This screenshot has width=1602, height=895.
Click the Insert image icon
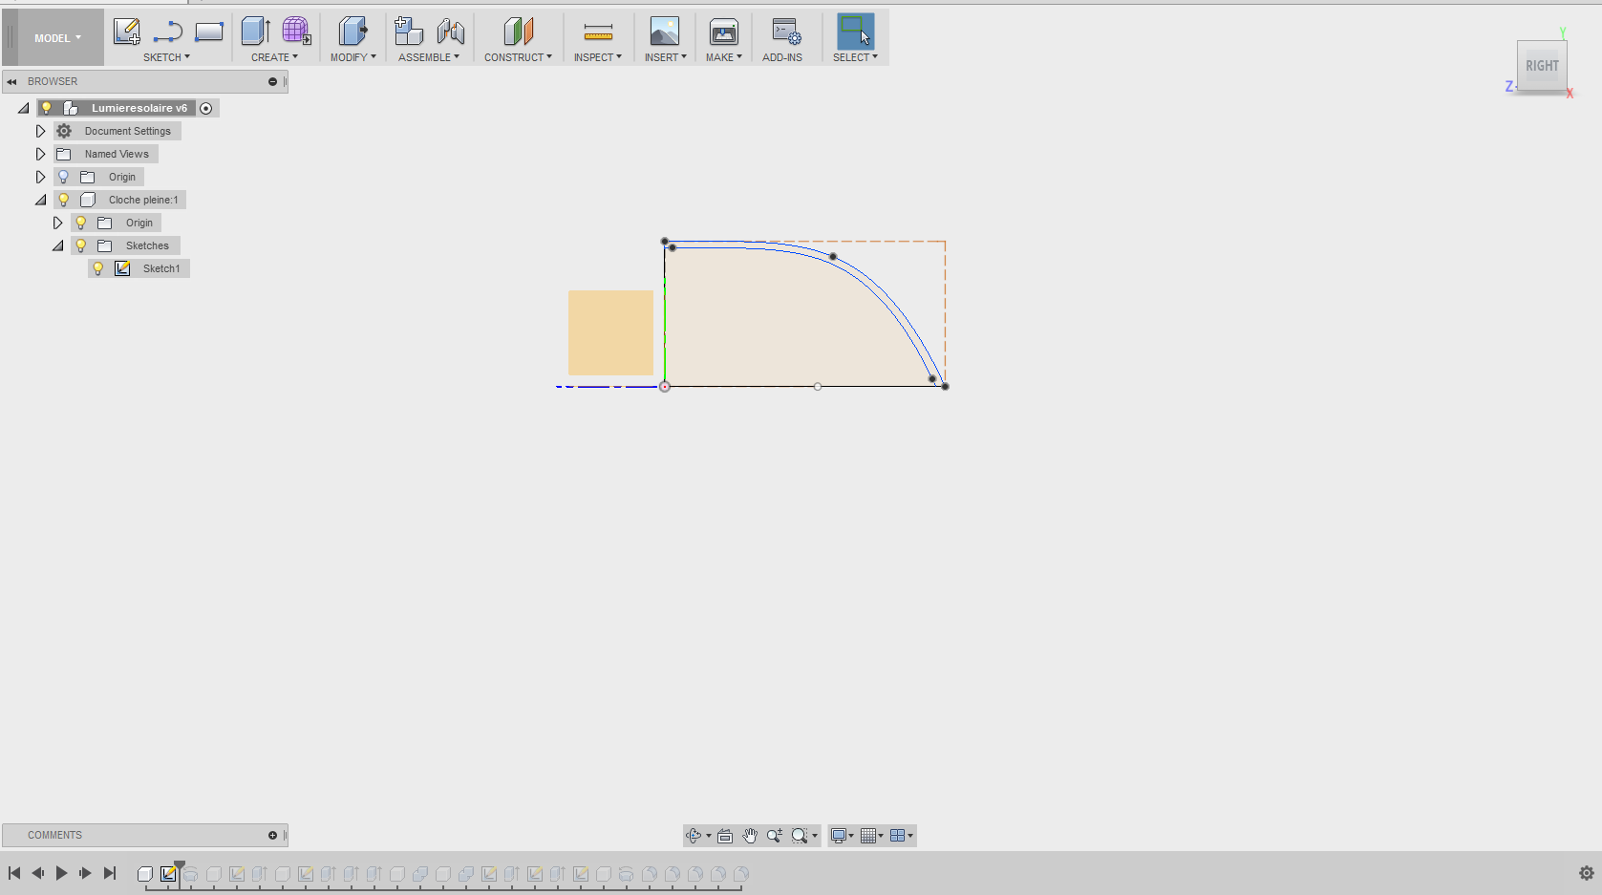pyautogui.click(x=664, y=32)
